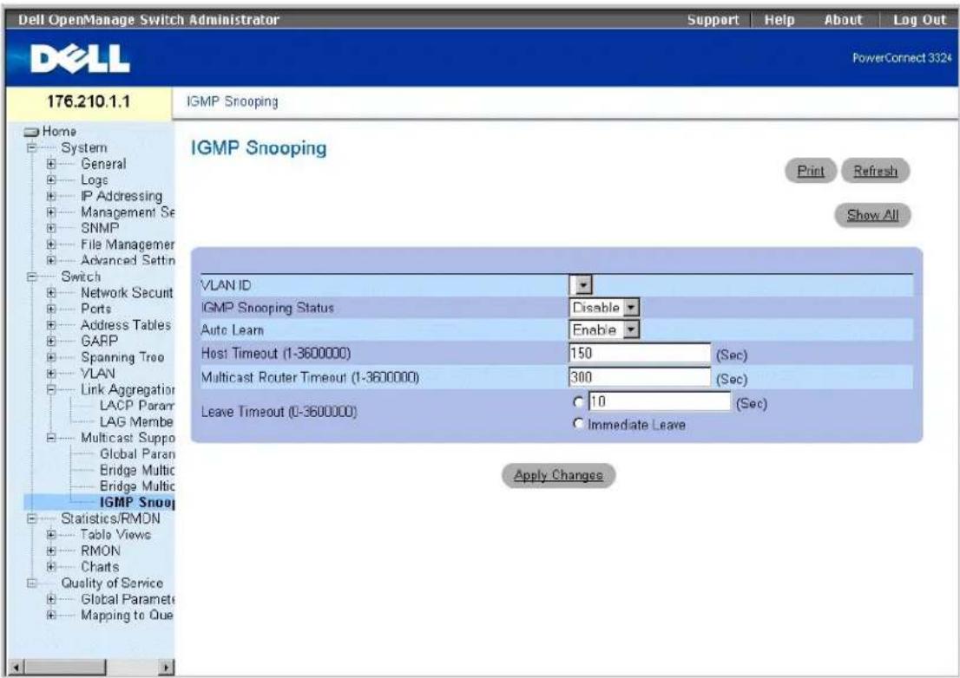Viewport: 960px width, 678px height.
Task: Open the LACP Parameters tree item
Action: pyautogui.click(x=137, y=406)
